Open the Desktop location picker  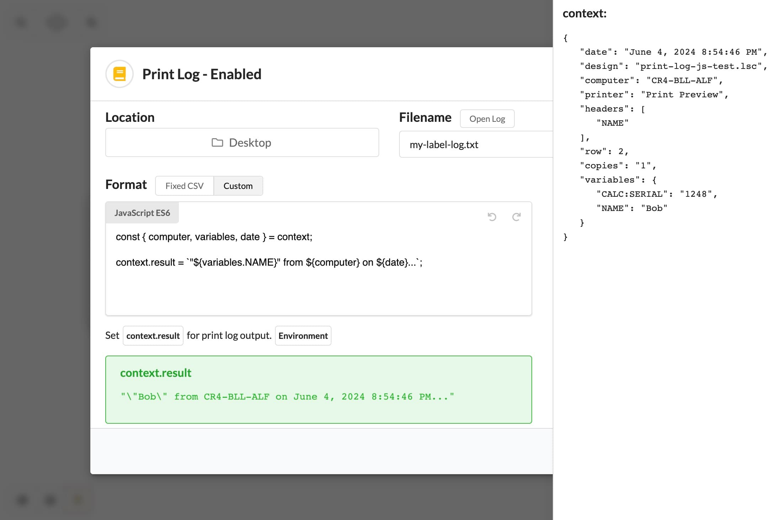[x=242, y=142]
